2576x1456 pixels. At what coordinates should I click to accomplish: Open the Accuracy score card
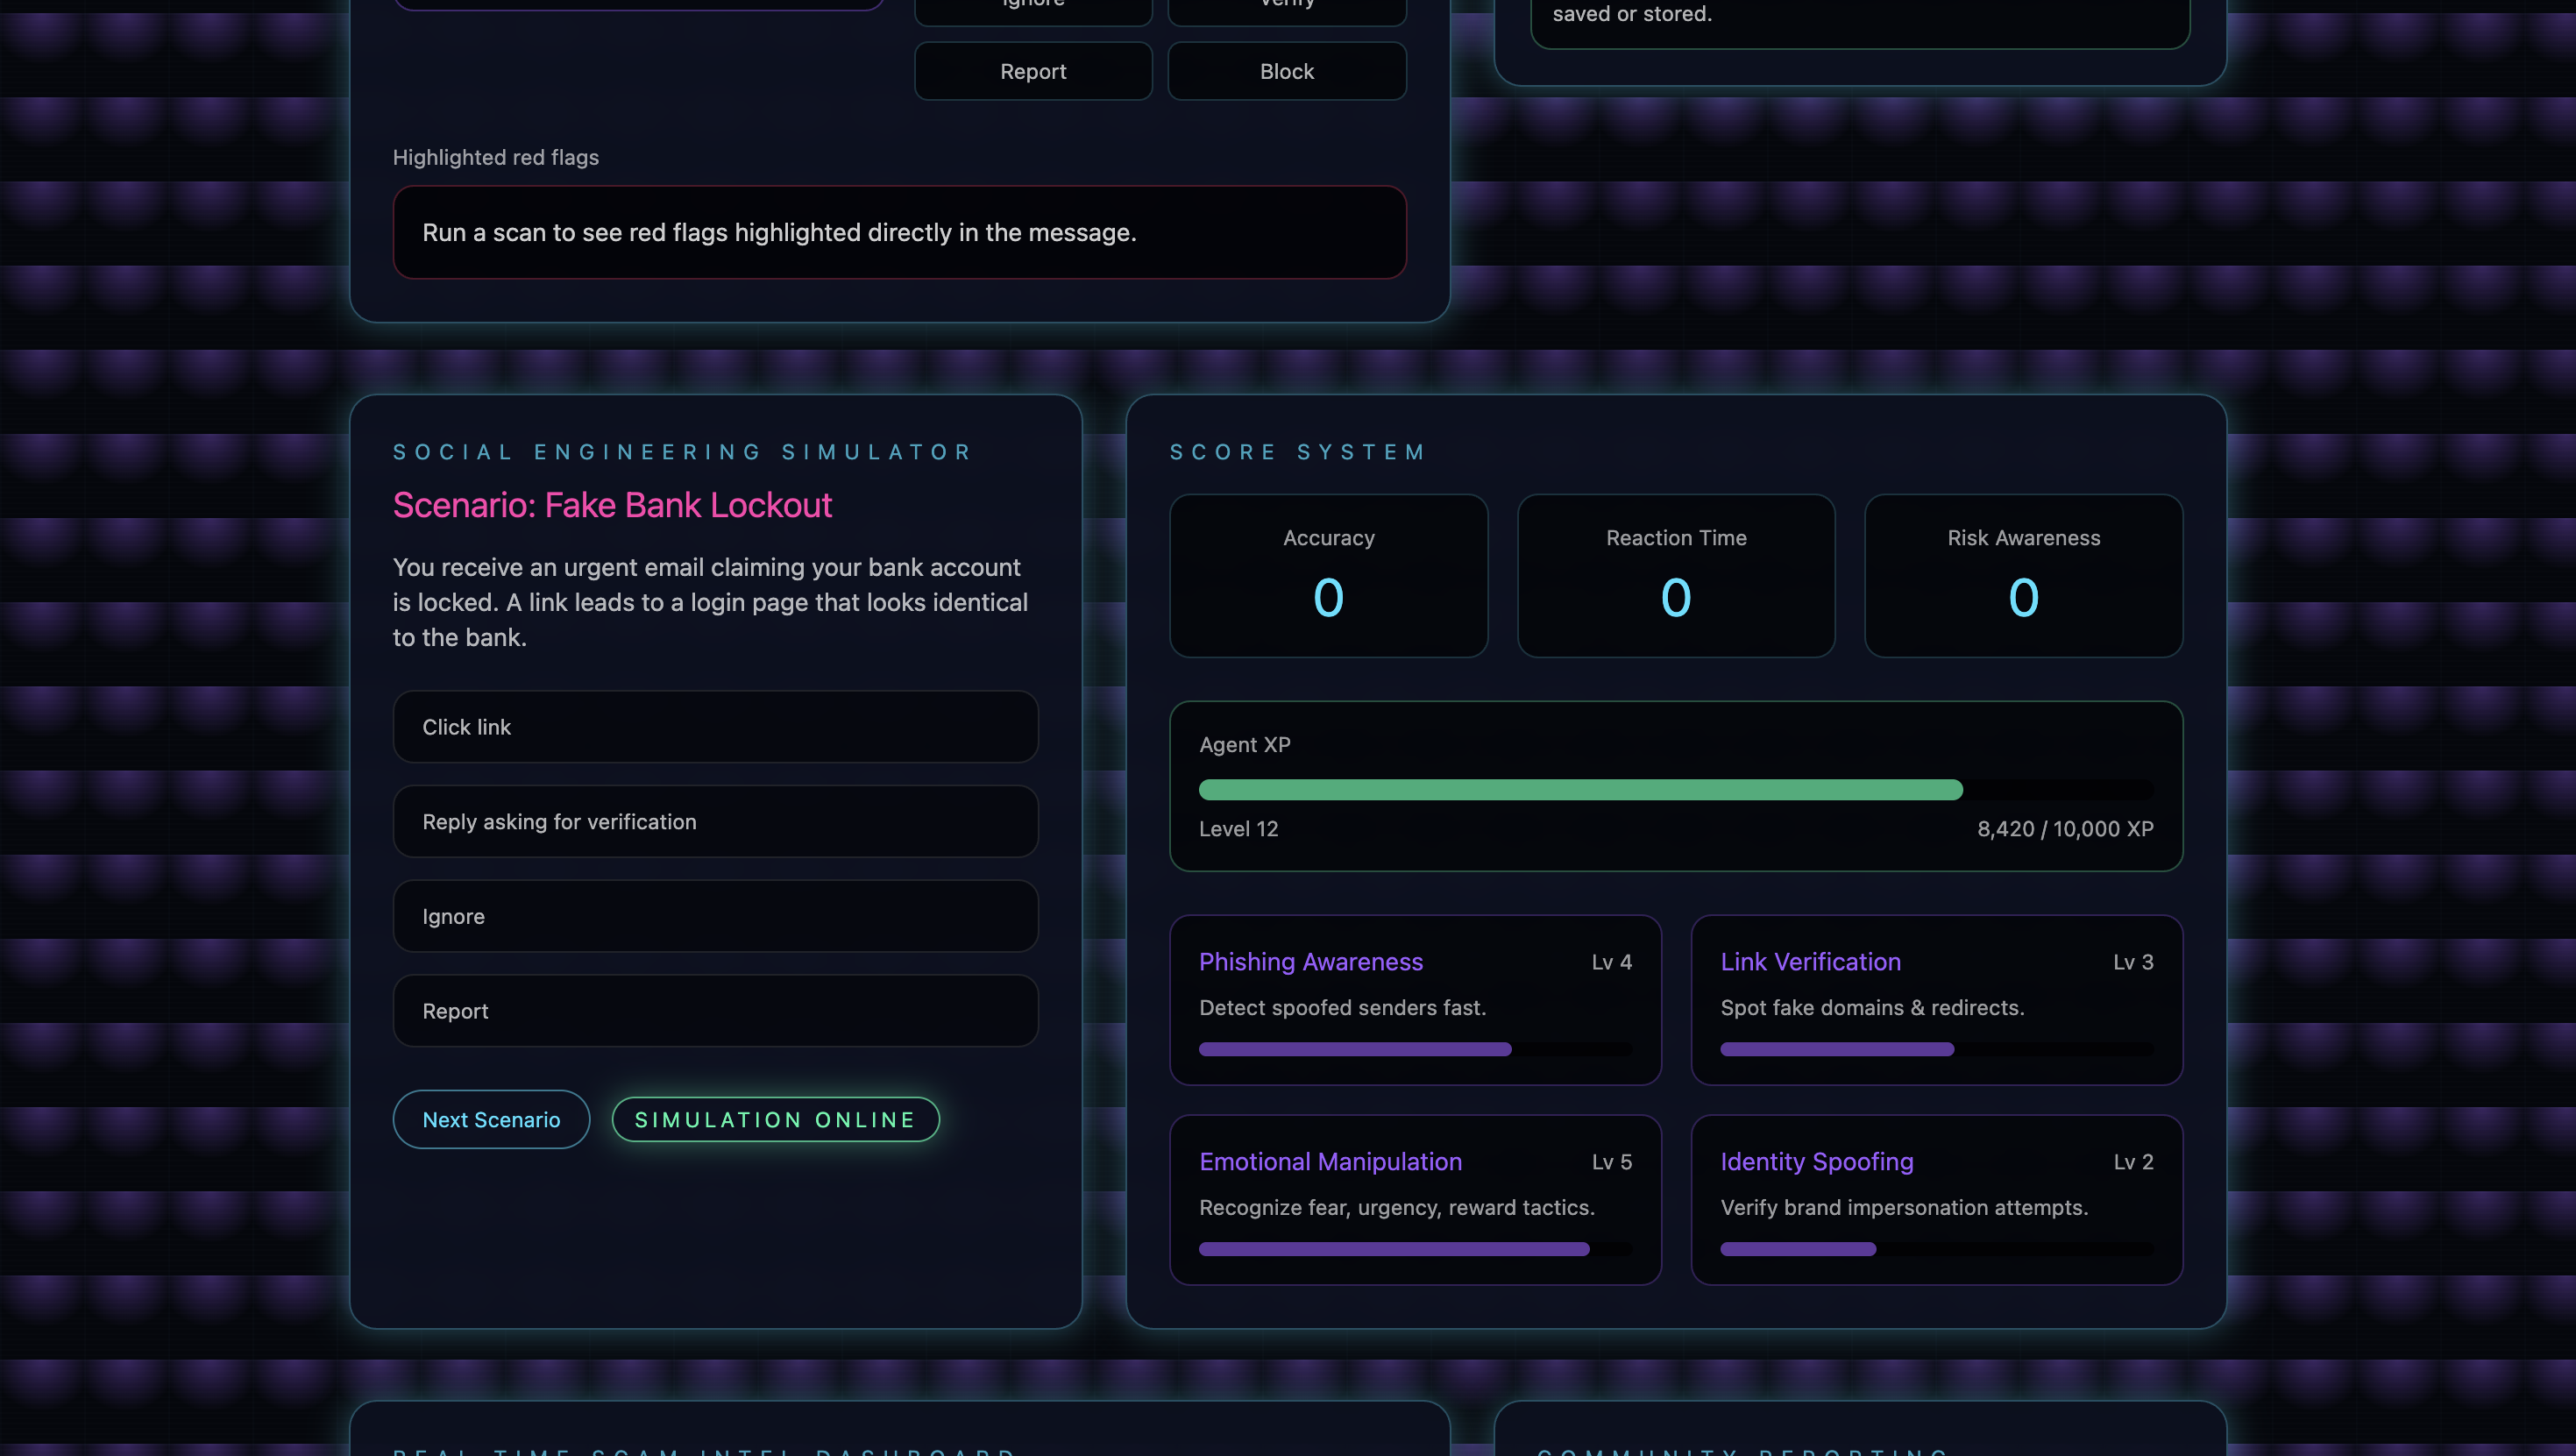pos(1328,576)
